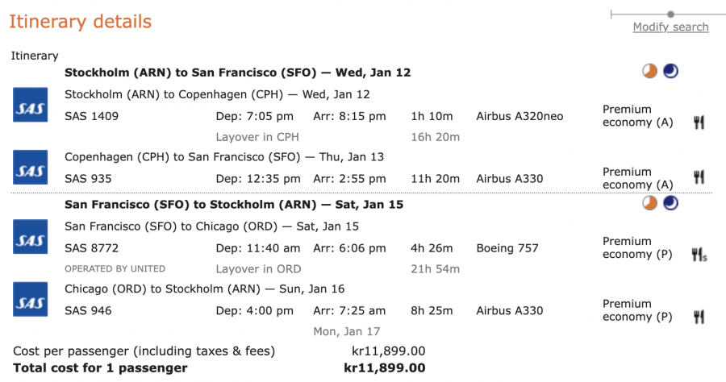The width and height of the screenshot is (726, 382).
Task: Click the SAS logo beside flight SAS 946
Action: 31,299
